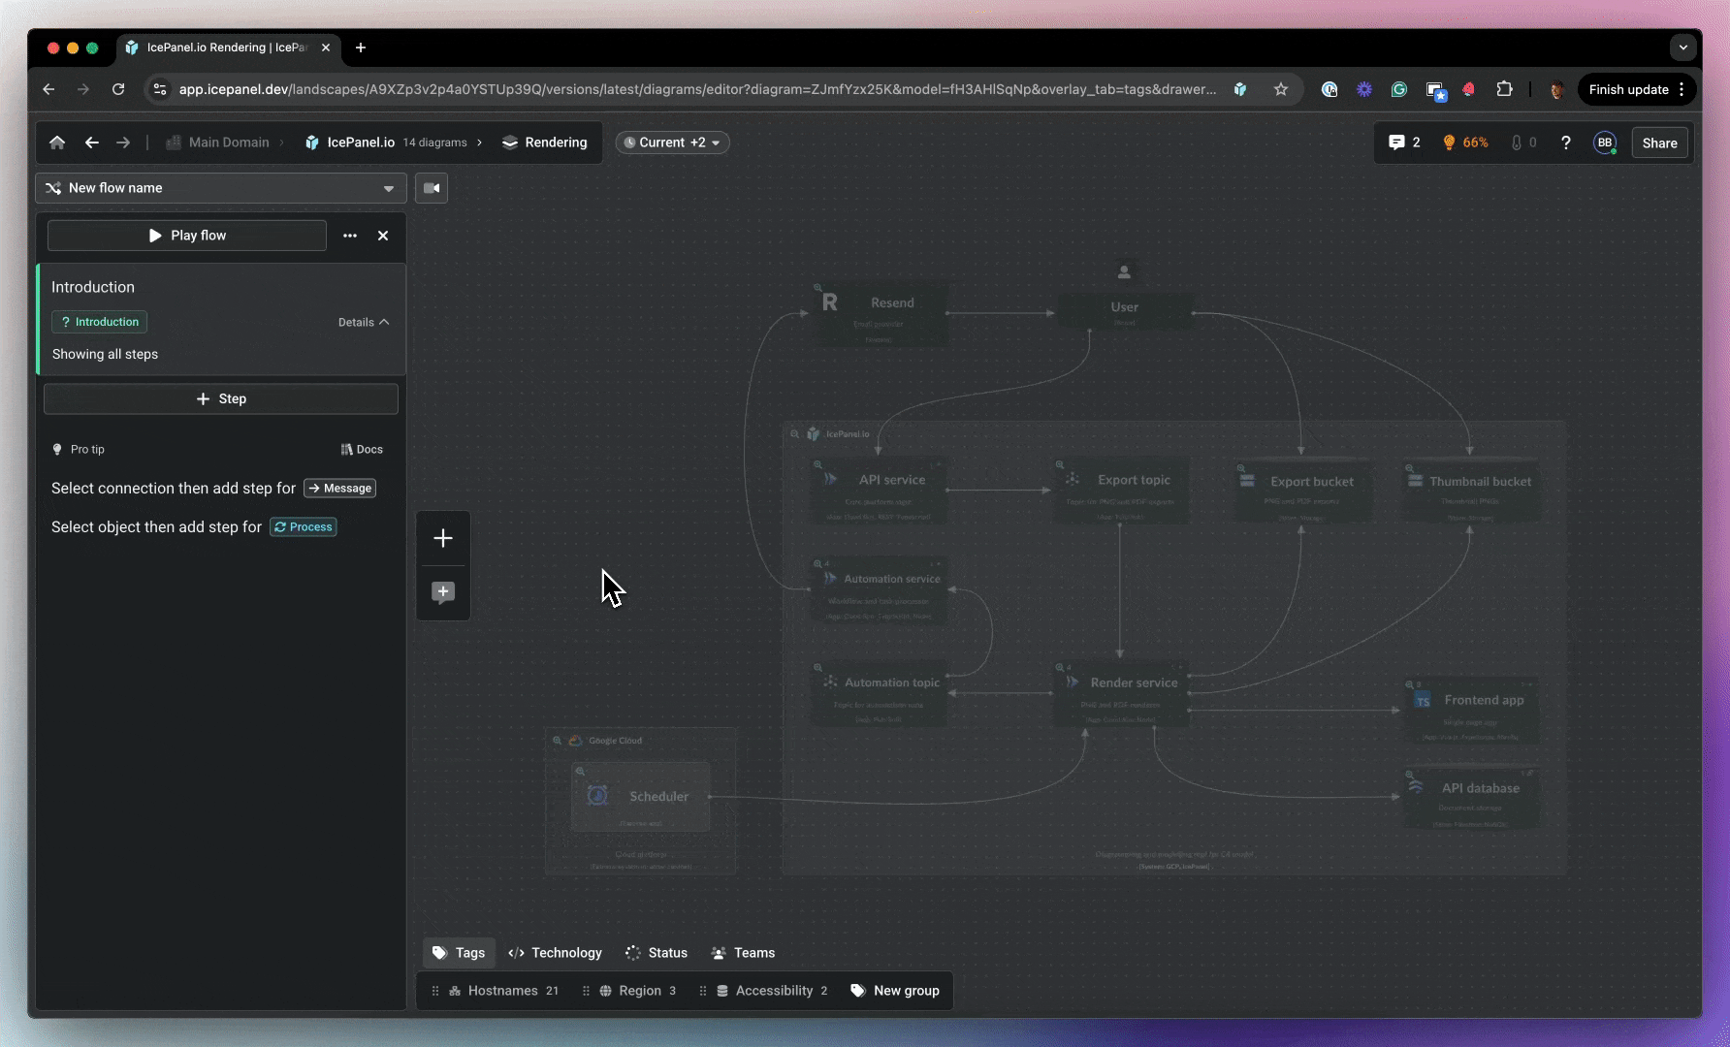1730x1047 pixels.
Task: Expand the New flow name dropdown
Action: pyautogui.click(x=221, y=188)
